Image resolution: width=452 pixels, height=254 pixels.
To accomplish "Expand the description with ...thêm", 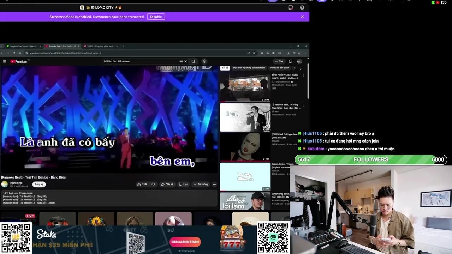I will tap(51, 203).
